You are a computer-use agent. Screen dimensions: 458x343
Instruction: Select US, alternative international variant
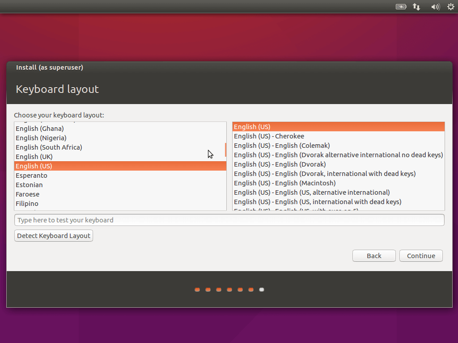338,192
